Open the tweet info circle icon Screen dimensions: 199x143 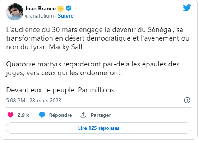coord(187,100)
